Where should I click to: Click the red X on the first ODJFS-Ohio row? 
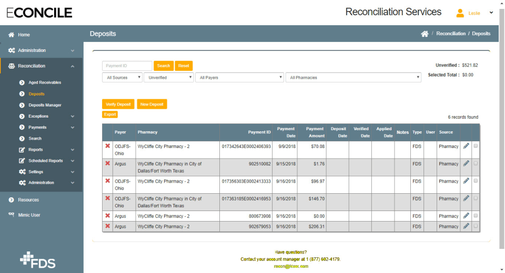pyautogui.click(x=108, y=146)
